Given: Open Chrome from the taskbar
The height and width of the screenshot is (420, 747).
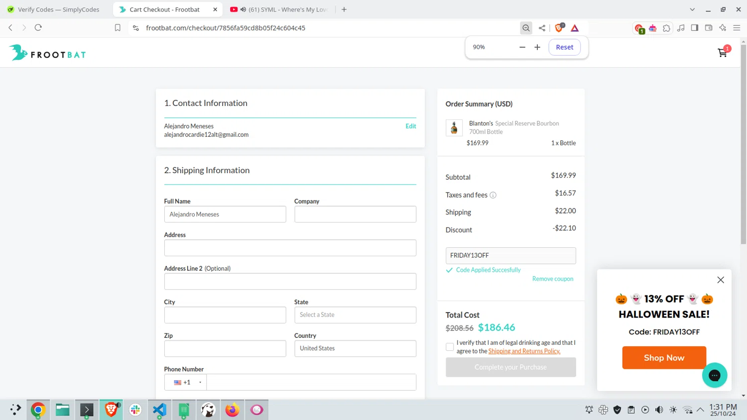Looking at the screenshot, I should tap(38, 410).
